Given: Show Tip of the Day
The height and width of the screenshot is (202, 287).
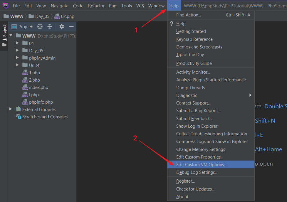Looking at the screenshot, I should point(211,55).
